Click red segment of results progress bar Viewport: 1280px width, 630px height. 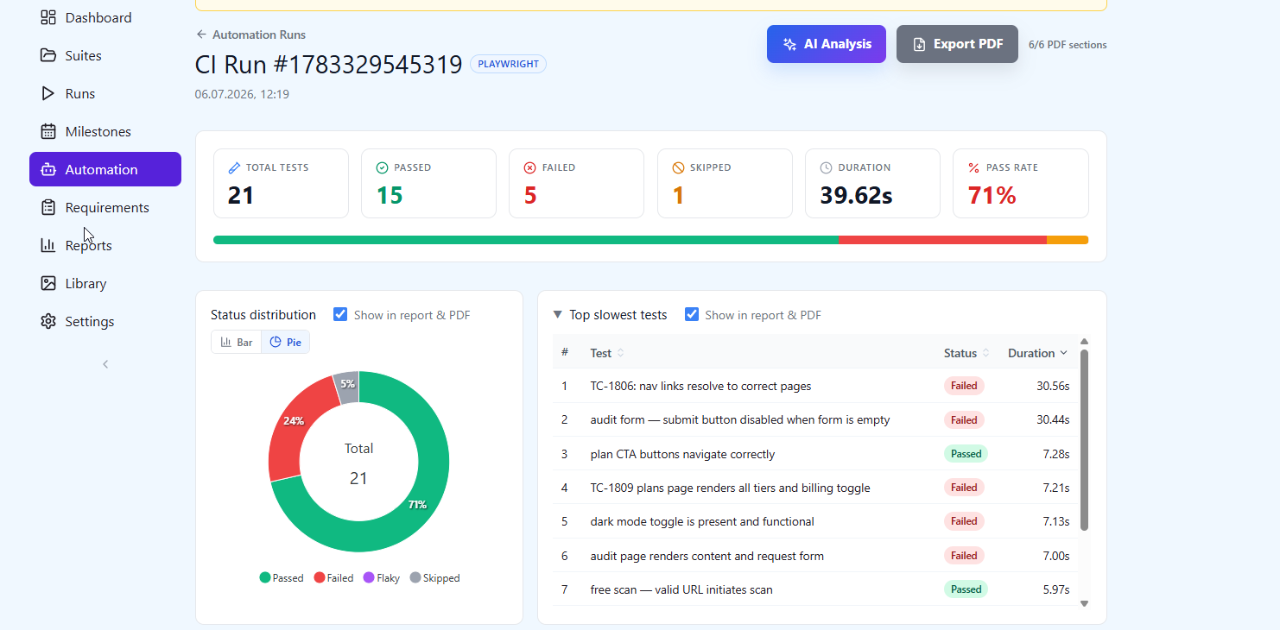click(942, 240)
